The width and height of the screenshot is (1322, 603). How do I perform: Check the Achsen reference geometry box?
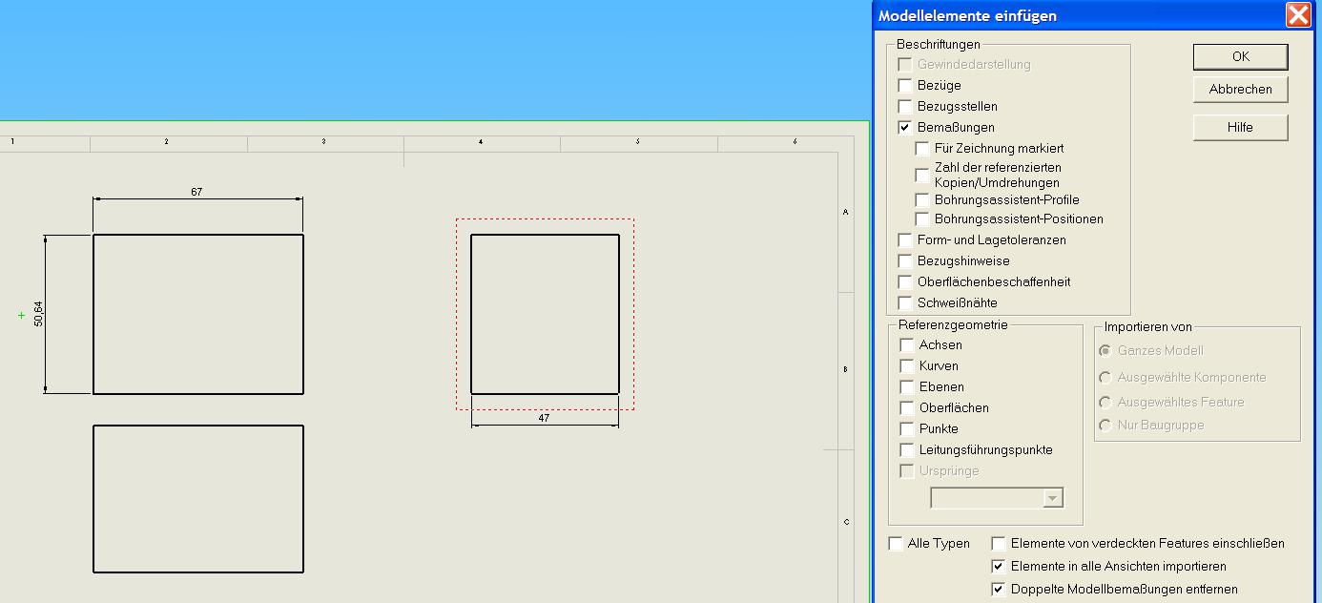pos(907,345)
